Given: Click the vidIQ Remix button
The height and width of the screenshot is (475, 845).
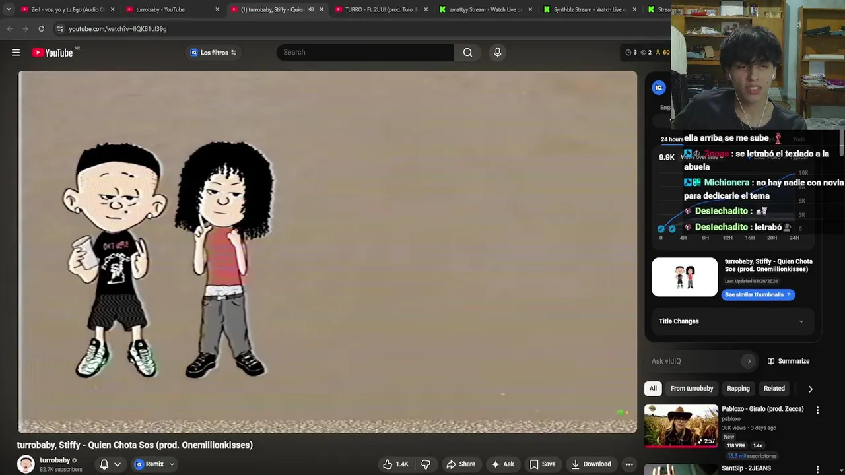Looking at the screenshot, I should click(149, 464).
